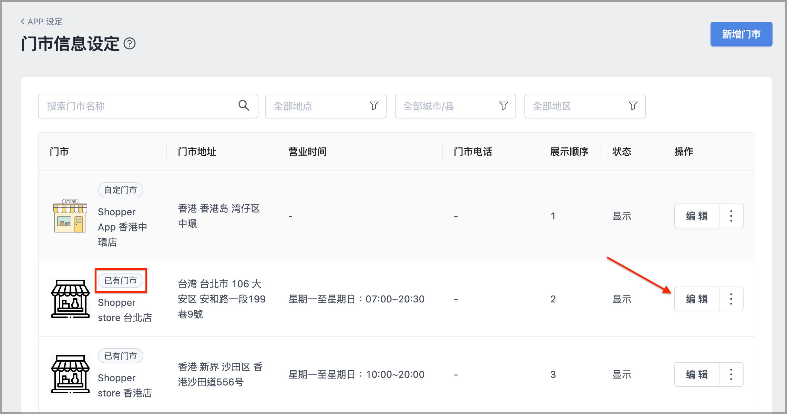Click the Shopper App 香港中環店 store image
The width and height of the screenshot is (787, 414).
click(x=70, y=216)
